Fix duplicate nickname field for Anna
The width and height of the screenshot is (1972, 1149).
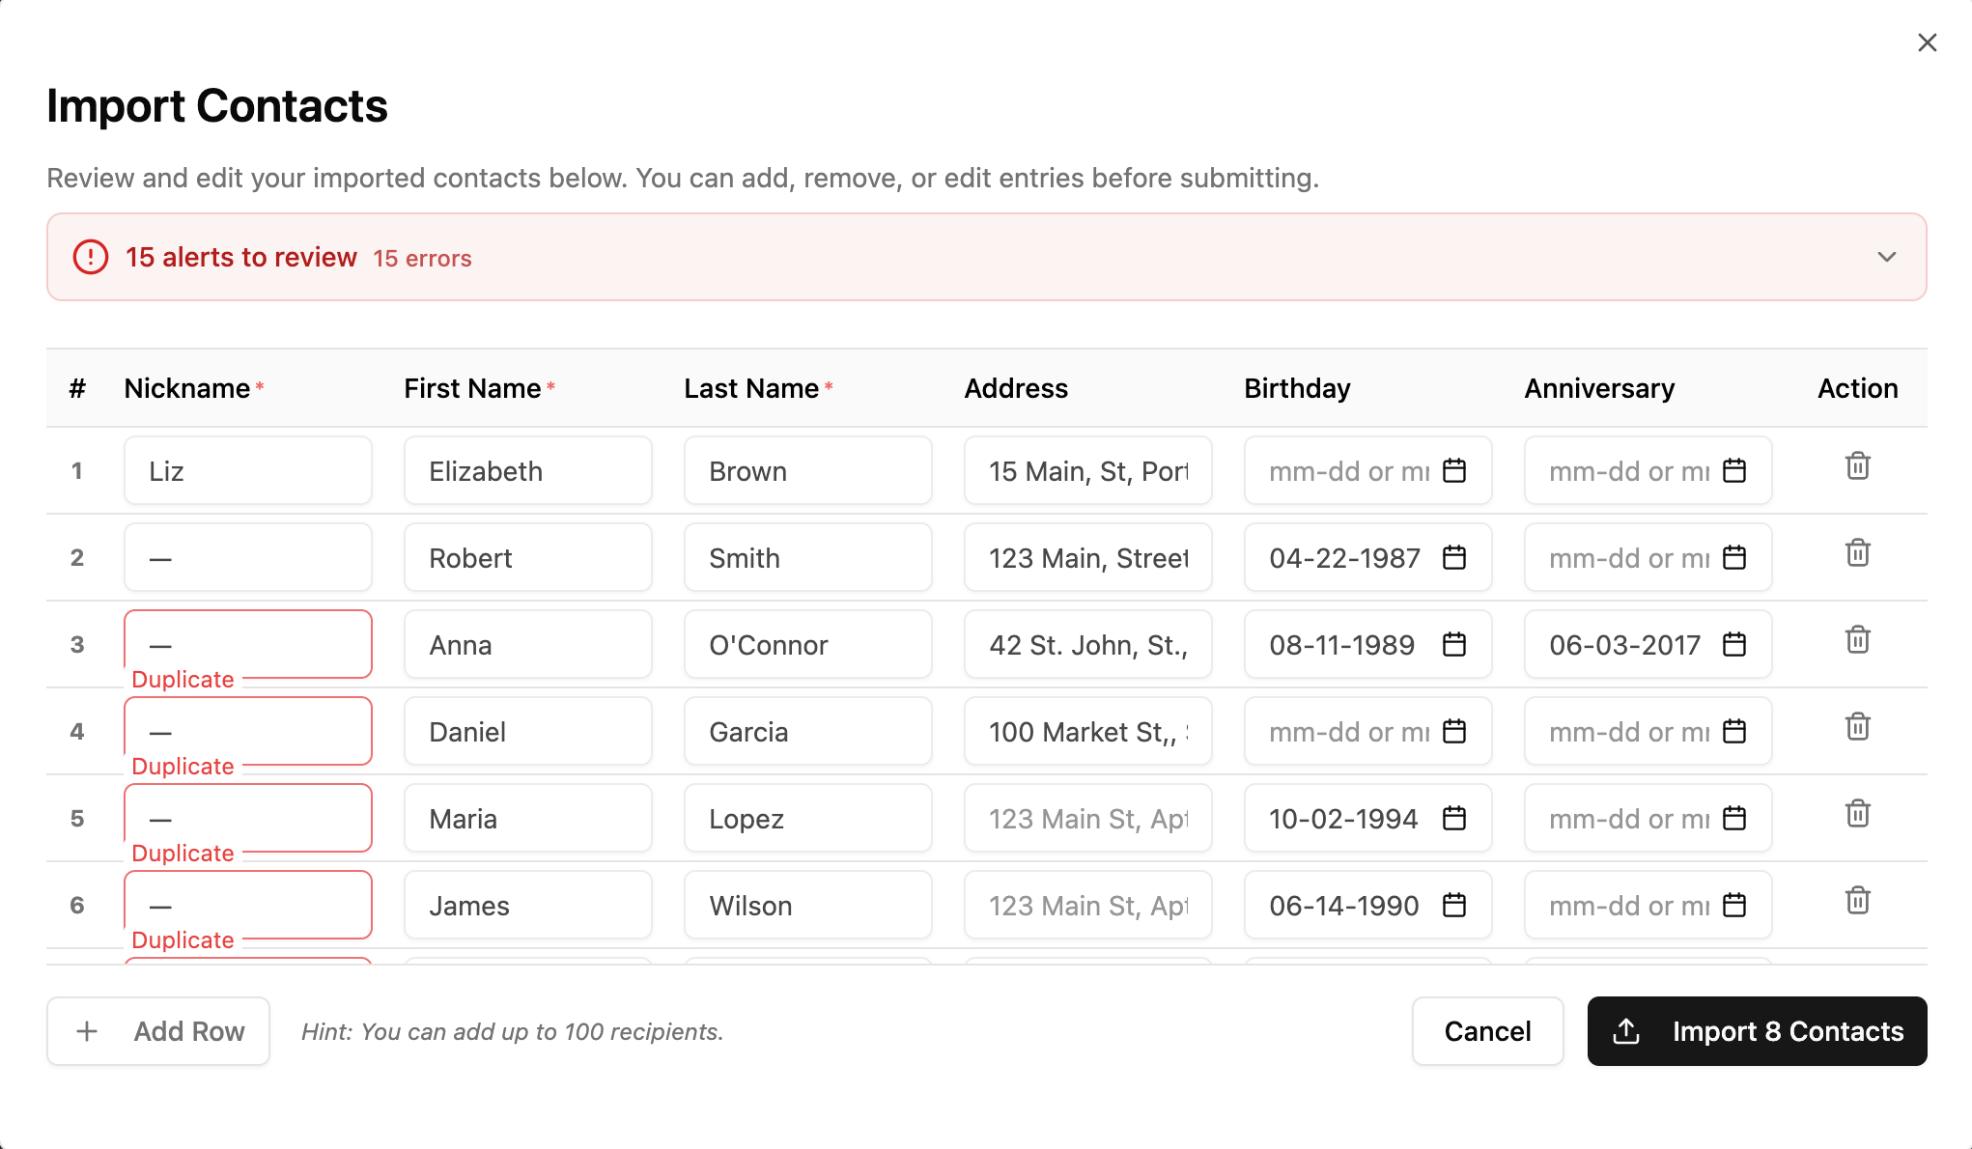pyautogui.click(x=248, y=644)
